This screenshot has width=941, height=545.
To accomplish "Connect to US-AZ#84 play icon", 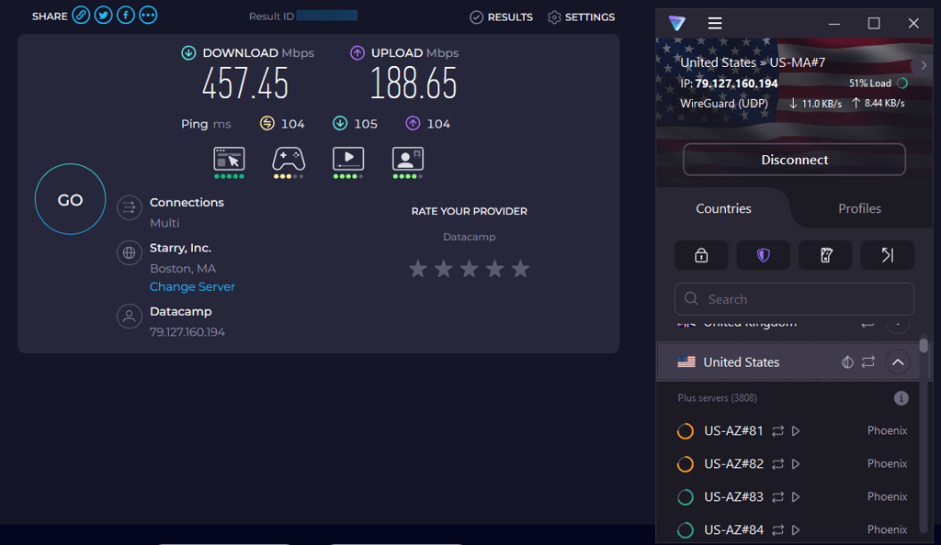I will (x=796, y=530).
